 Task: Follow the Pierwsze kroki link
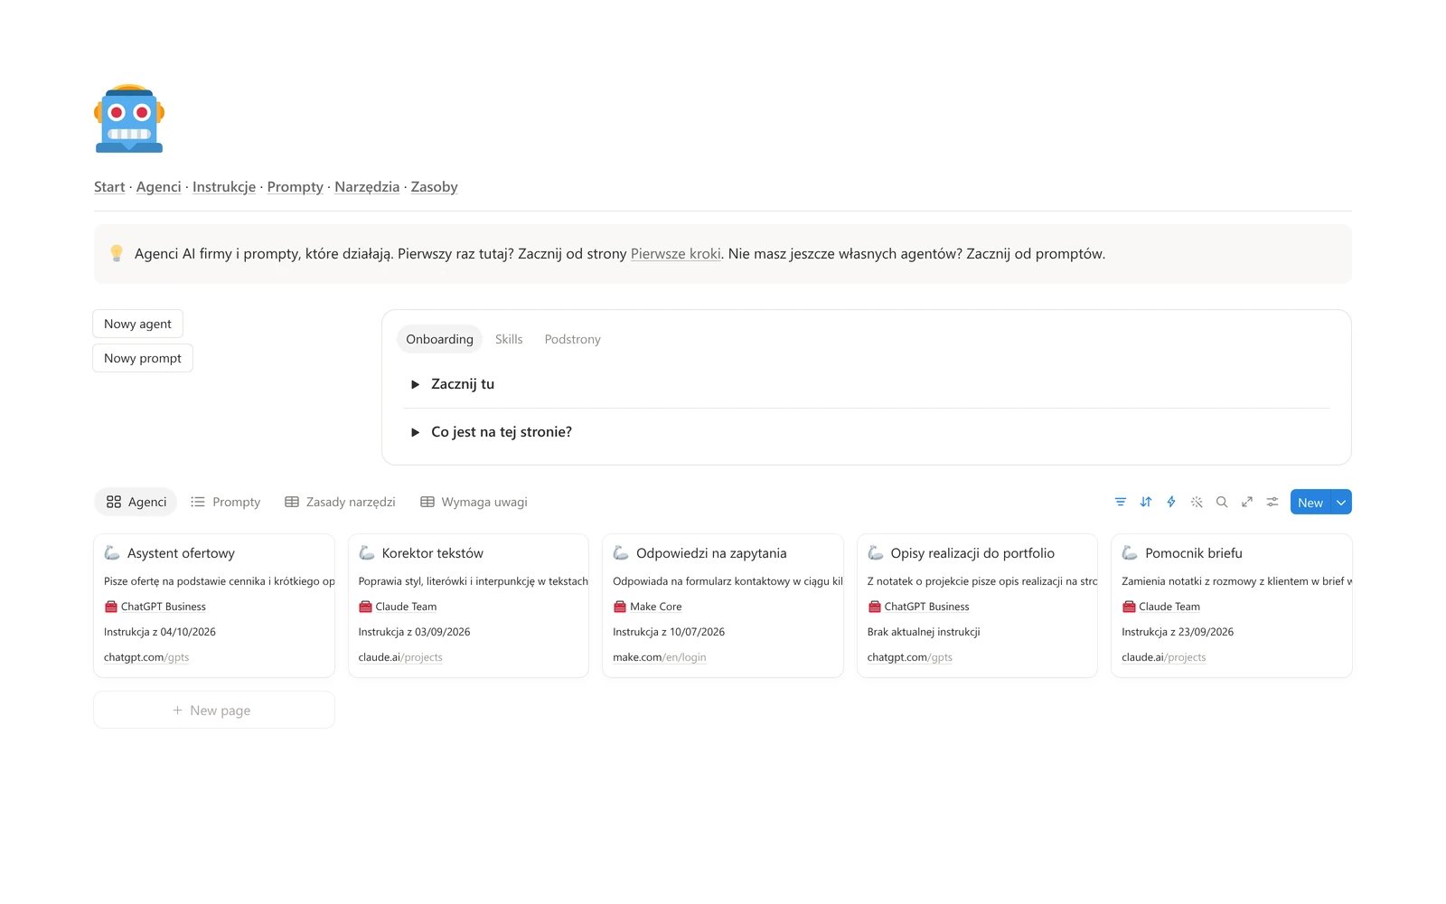[x=676, y=254]
